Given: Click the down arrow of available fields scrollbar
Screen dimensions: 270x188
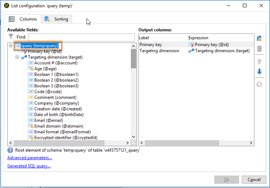Looking at the screenshot, I should tap(133, 137).
